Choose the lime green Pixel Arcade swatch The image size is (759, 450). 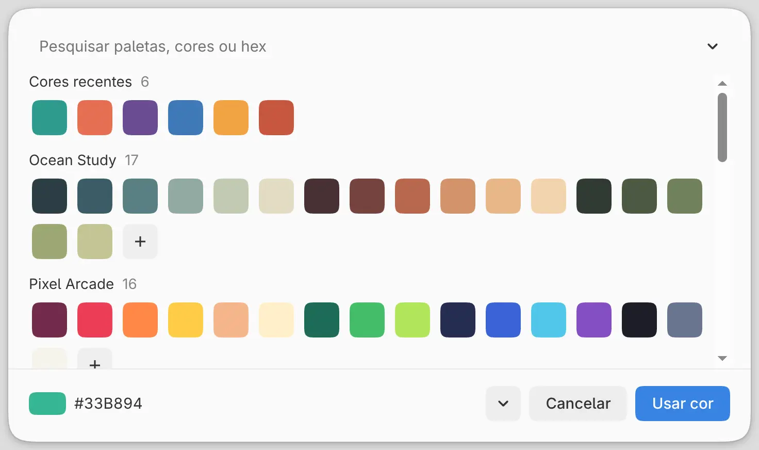coord(412,320)
